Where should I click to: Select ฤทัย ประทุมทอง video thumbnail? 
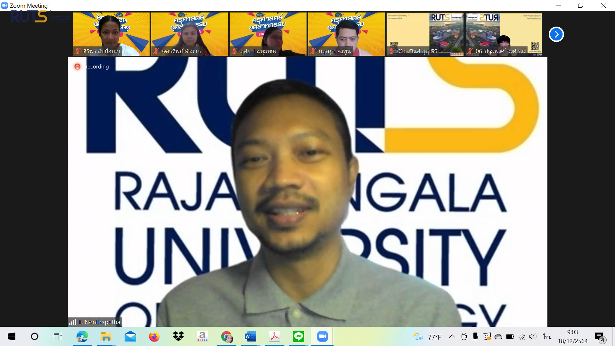click(268, 34)
